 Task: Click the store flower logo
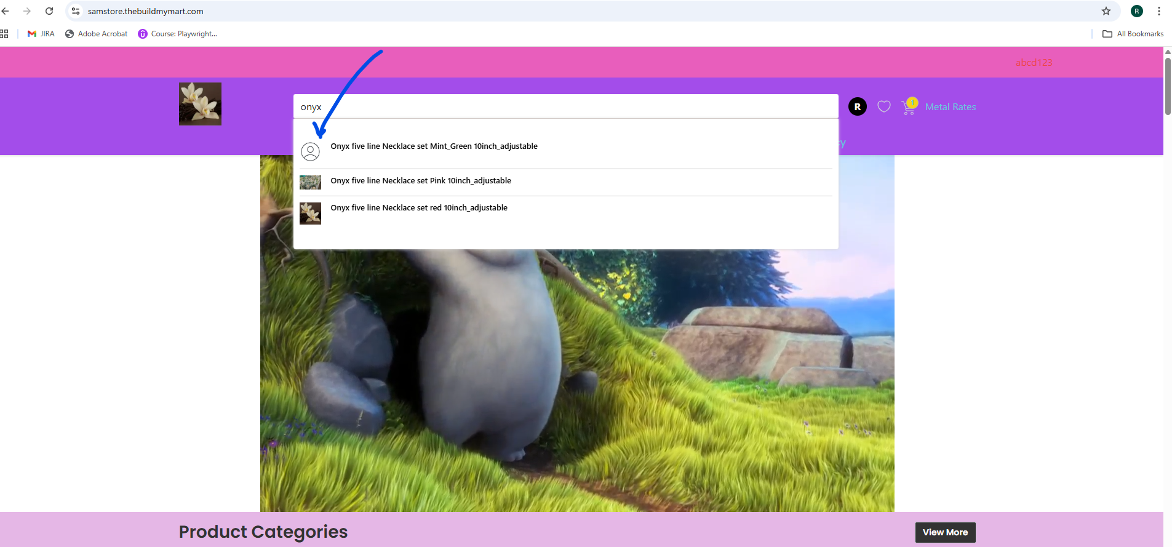[200, 104]
